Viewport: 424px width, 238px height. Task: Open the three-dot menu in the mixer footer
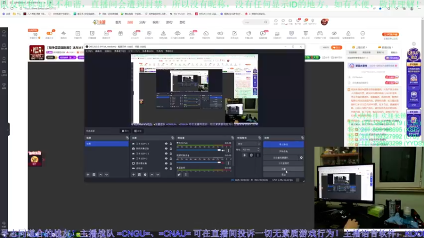coord(186,175)
